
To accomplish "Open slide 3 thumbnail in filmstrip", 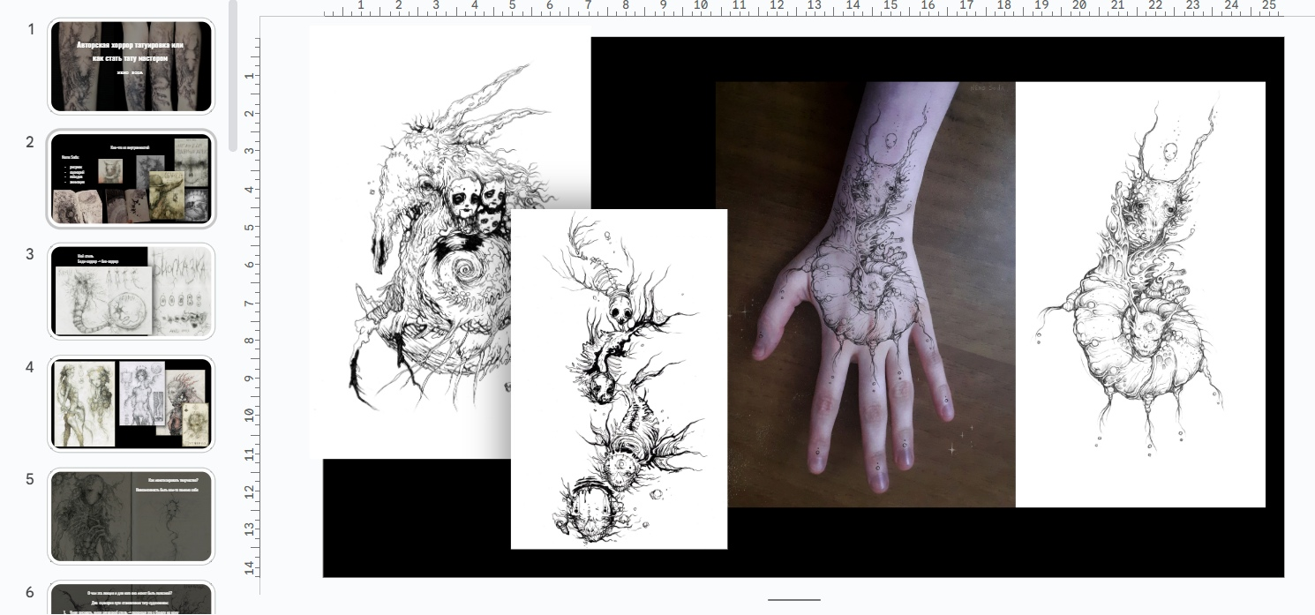I will click(x=131, y=291).
